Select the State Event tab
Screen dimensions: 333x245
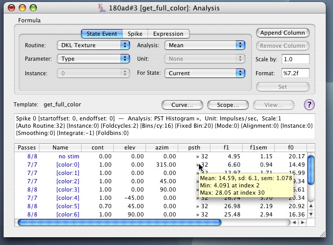point(102,34)
